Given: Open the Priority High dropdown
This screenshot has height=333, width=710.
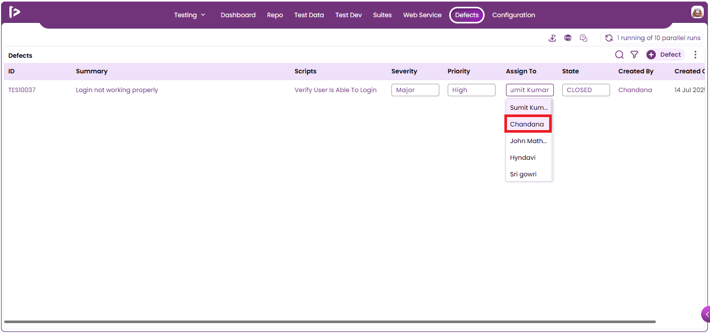Looking at the screenshot, I should tap(472, 90).
